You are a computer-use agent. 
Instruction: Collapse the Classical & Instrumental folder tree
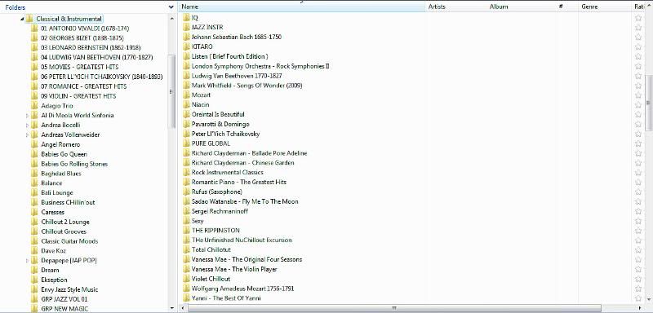pyautogui.click(x=22, y=19)
